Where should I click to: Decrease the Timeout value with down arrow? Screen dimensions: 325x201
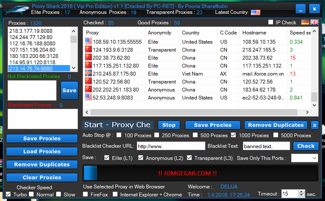tap(302, 195)
